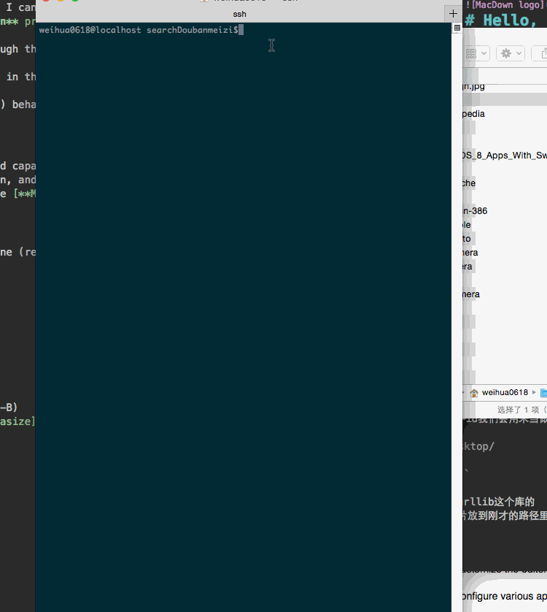Select the ssh tab in Terminal
This screenshot has height=612, width=547.
coord(239,14)
